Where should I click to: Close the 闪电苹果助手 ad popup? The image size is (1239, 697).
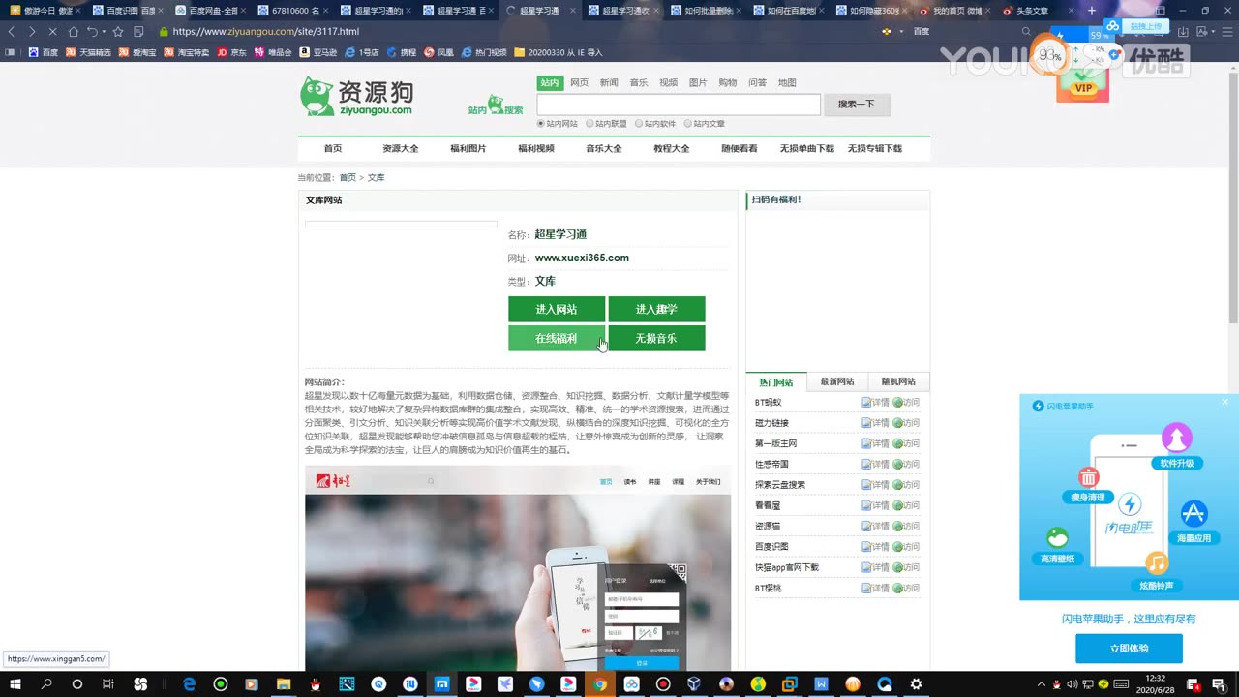coord(1224,402)
